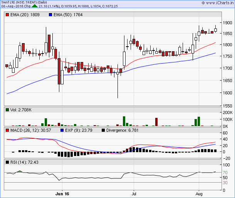Click the green Vol legend swatch
235x198 pixels.
point(7,110)
